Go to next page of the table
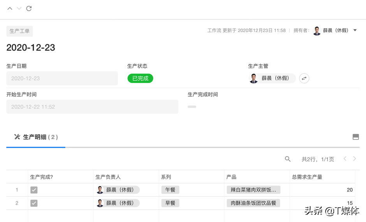Viewport: 366px width, 222px height. 354,159
